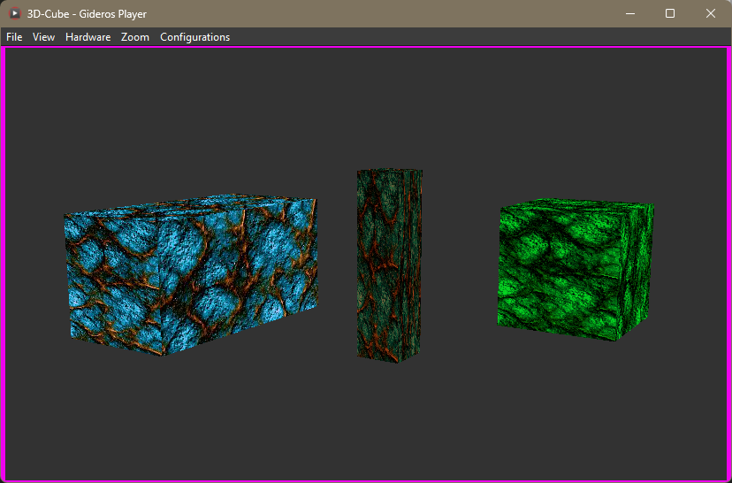Click the magenta border on the left edge
732x483 pixels.
click(x=3, y=265)
